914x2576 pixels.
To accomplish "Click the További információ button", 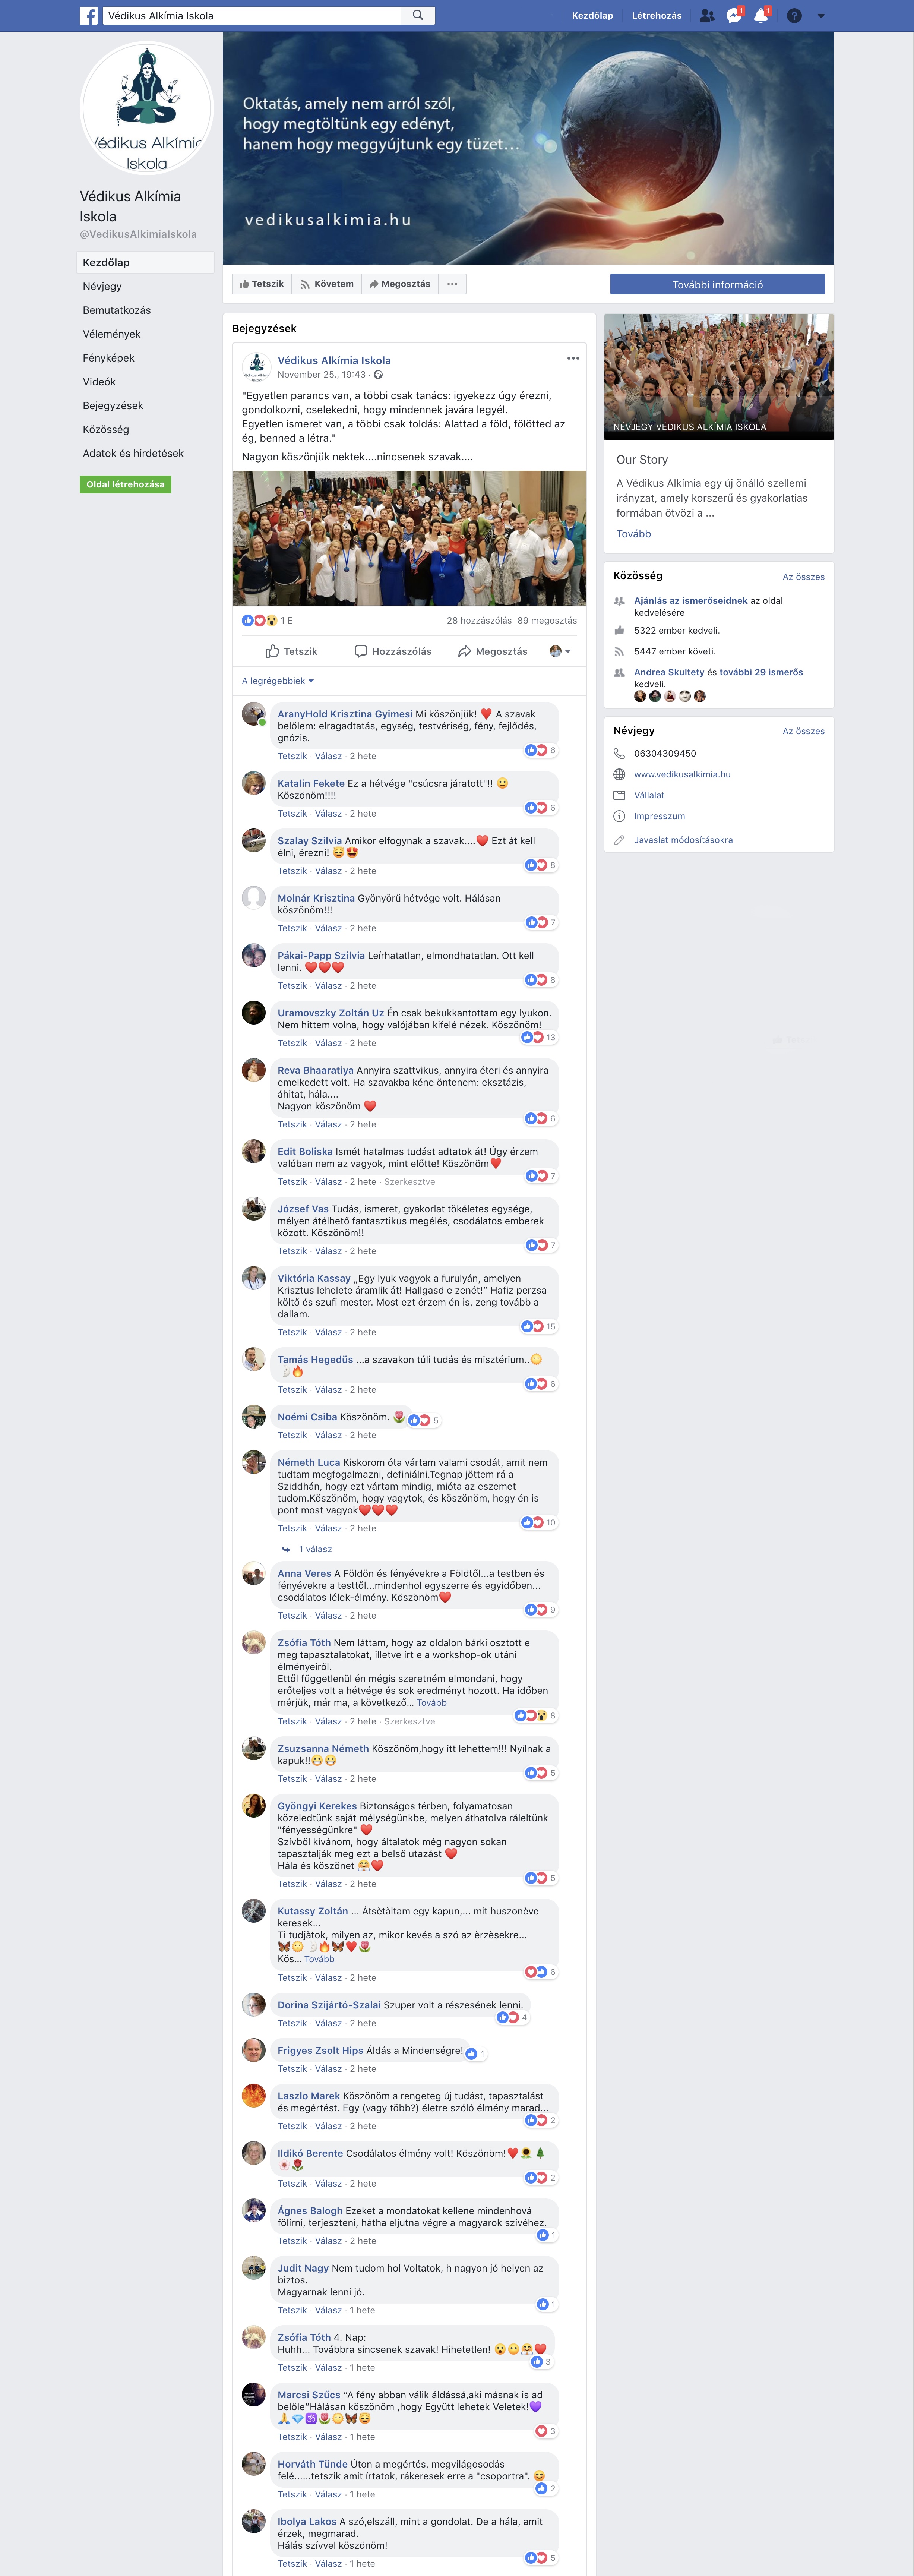I will [717, 284].
